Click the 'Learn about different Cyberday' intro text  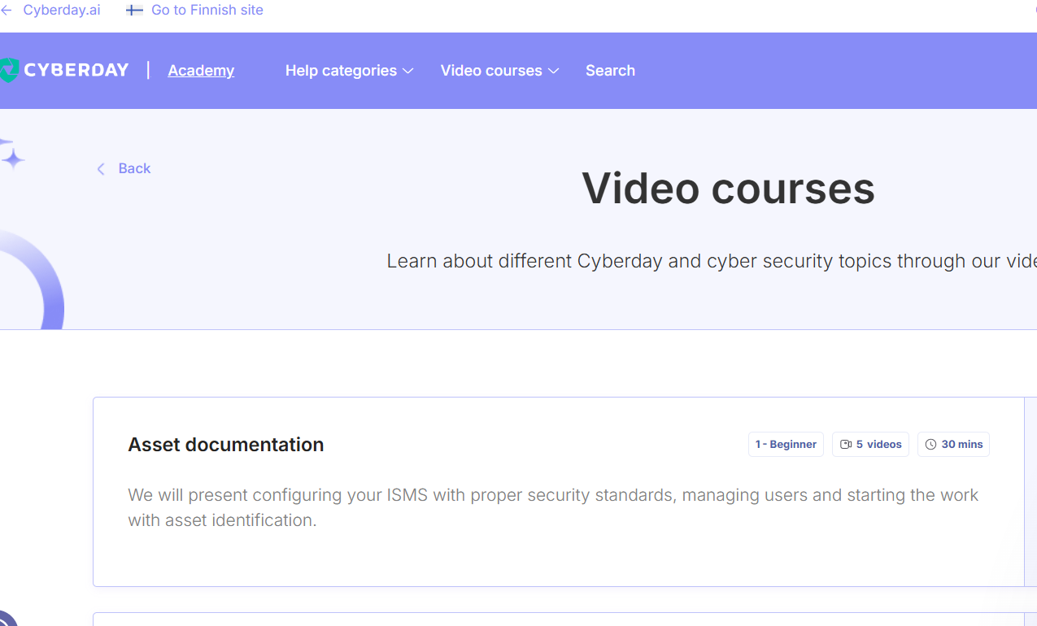pyautogui.click(x=712, y=262)
